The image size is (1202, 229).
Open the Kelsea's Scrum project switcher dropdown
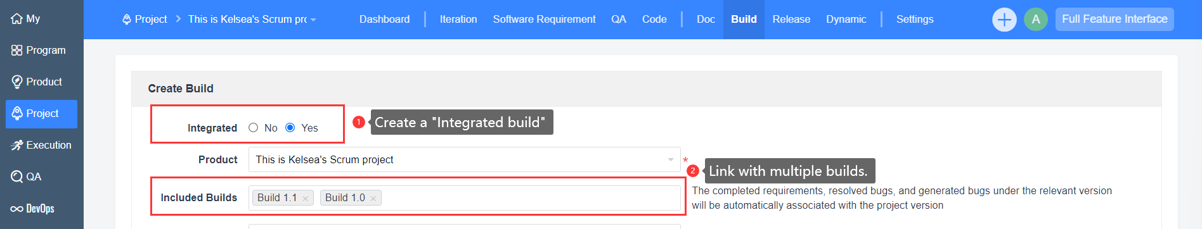pyautogui.click(x=252, y=20)
